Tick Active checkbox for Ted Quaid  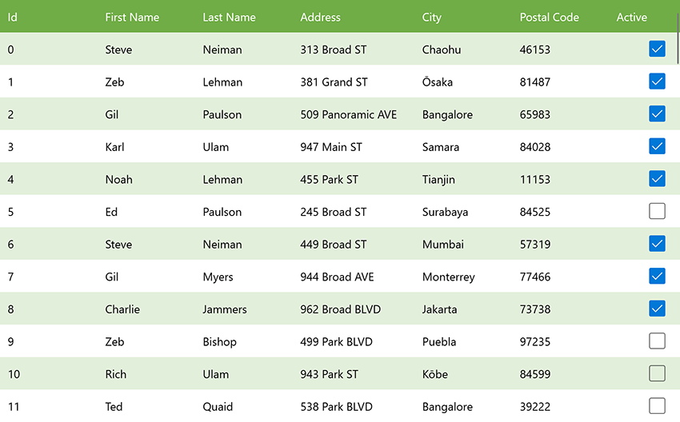[x=657, y=406]
